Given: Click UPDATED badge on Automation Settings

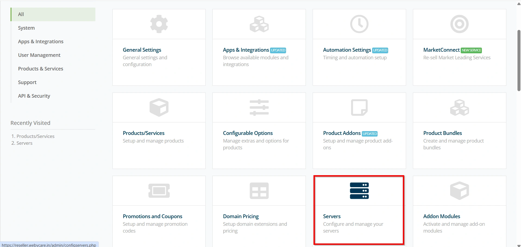Looking at the screenshot, I should pos(380,50).
